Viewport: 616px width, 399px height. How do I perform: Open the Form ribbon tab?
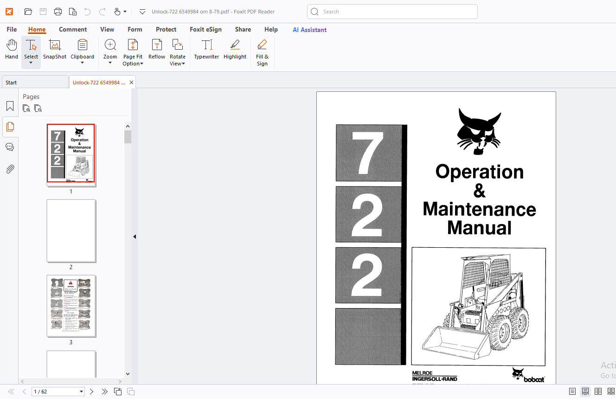(135, 29)
